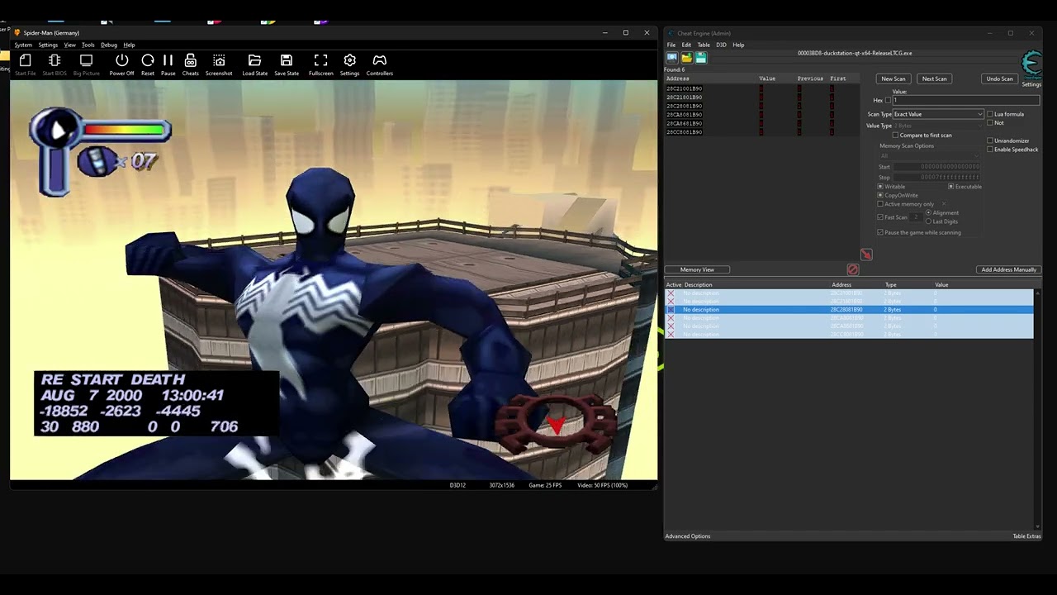Open the Controllers toolbar icon
This screenshot has width=1057, height=595.
pos(379,60)
